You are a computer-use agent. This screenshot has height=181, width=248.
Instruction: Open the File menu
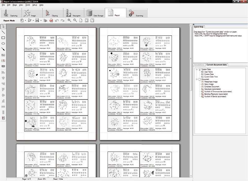(x=3, y=5)
